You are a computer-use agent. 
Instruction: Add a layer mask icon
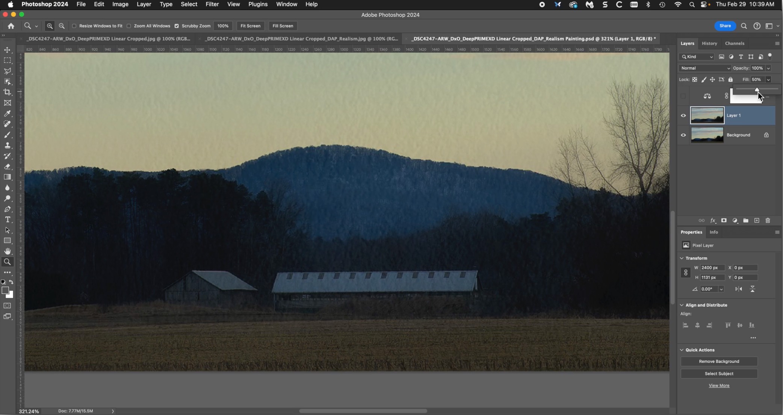(x=724, y=221)
